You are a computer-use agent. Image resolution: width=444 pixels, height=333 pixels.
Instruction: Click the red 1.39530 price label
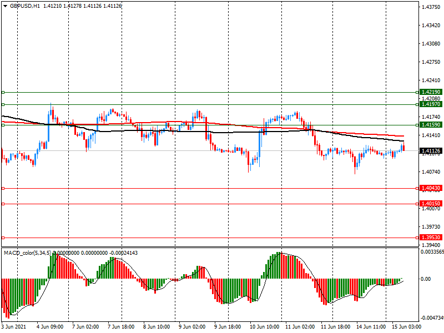[431, 237]
